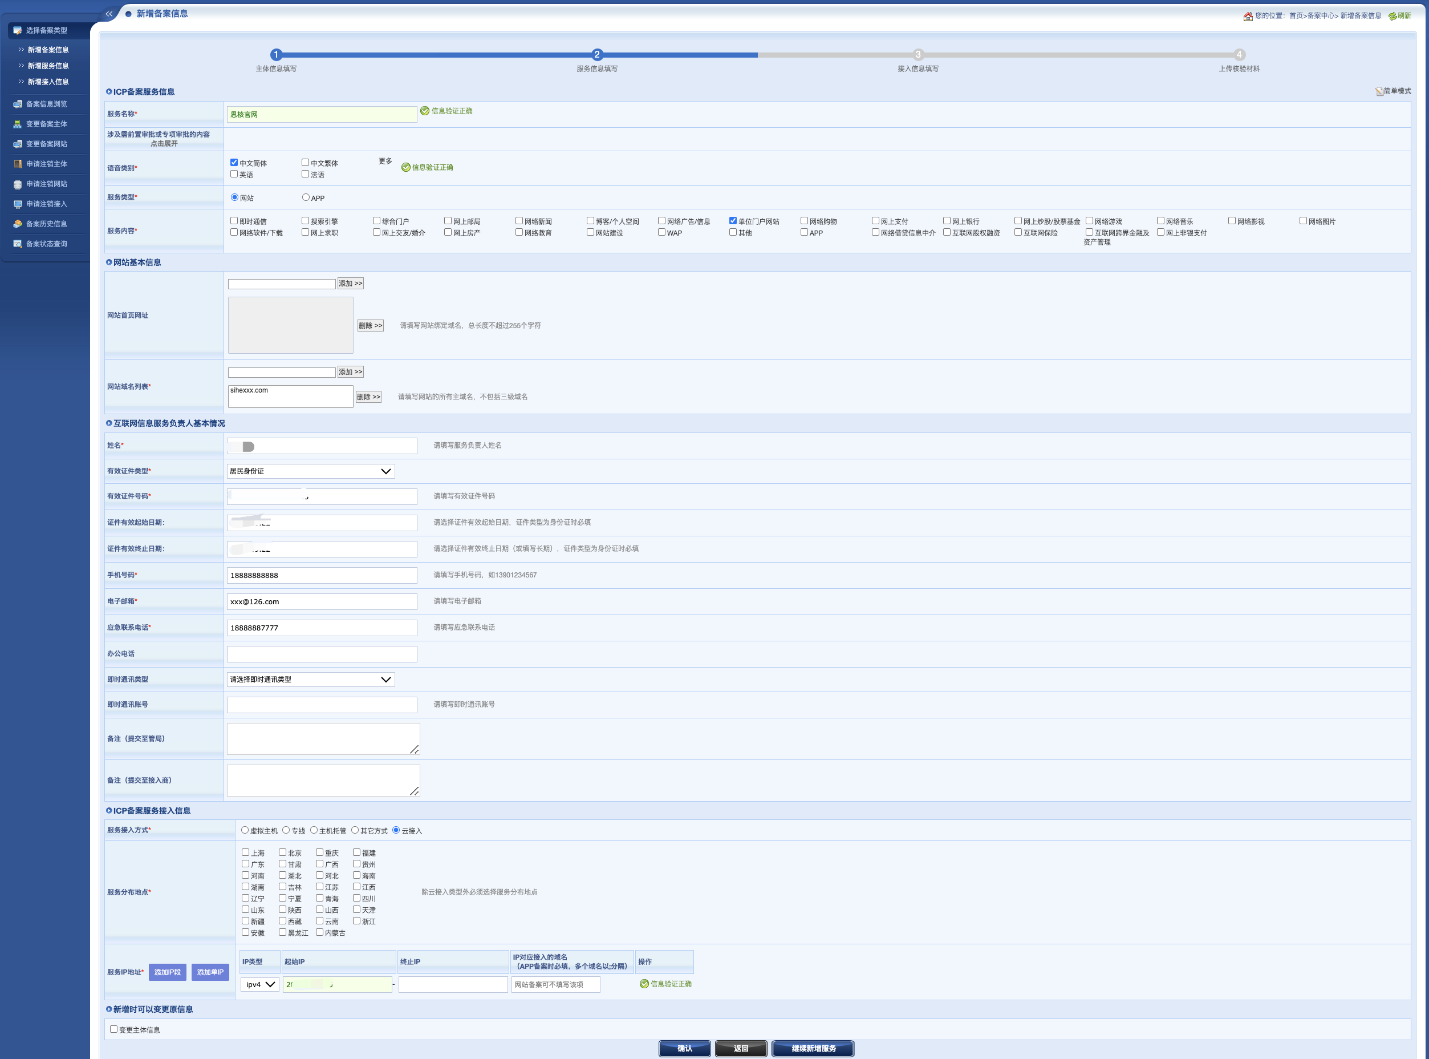Click 添加 >> for 网站首页网址
Viewport: 1429px width, 1059px height.
(x=350, y=284)
